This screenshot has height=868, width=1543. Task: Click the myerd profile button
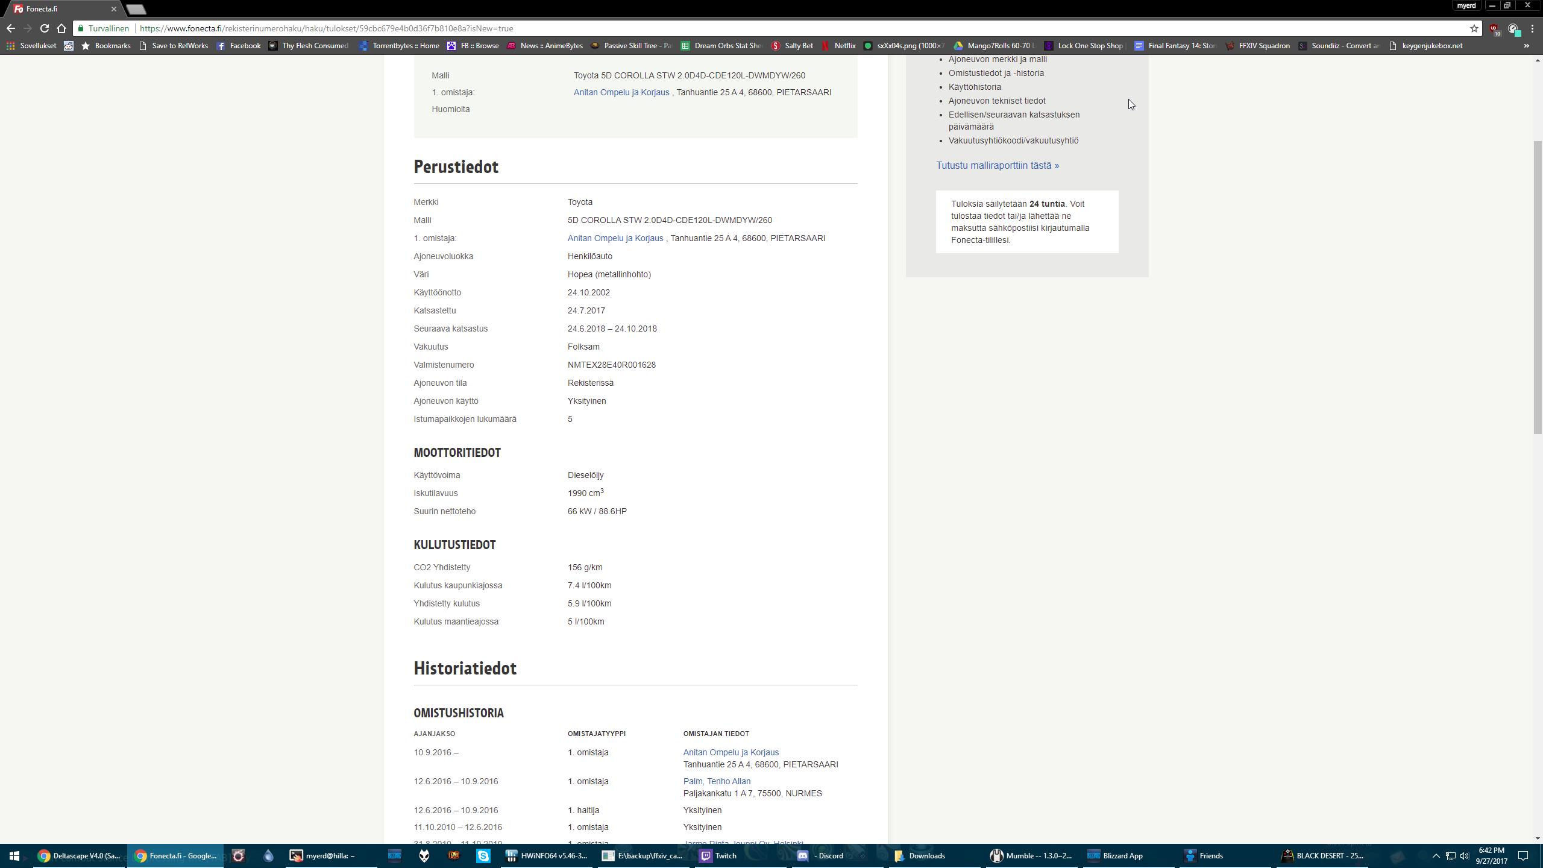coord(1466,5)
